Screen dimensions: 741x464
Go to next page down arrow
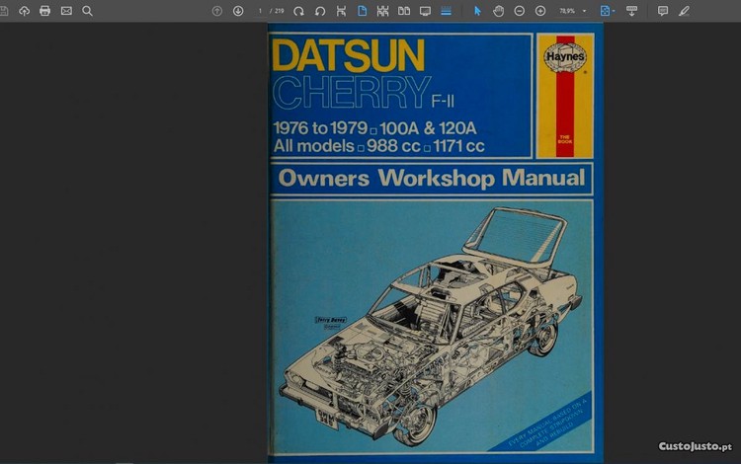[x=238, y=11]
